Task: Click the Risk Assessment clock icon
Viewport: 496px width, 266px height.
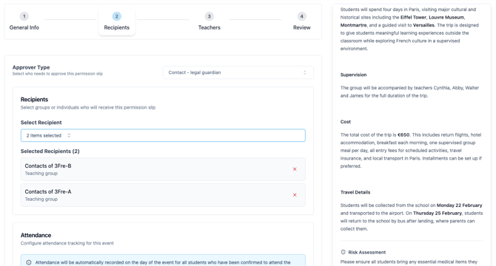Action: click(x=343, y=252)
